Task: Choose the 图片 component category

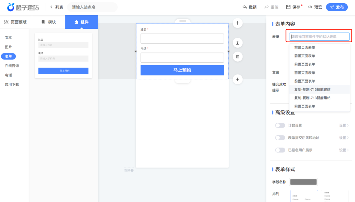Action: click(8, 47)
